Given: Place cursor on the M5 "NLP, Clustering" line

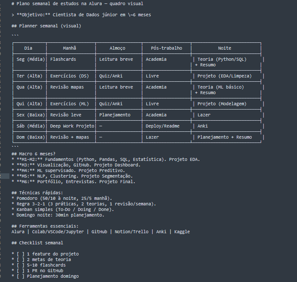Looking at the screenshot, I should pos(72,176).
